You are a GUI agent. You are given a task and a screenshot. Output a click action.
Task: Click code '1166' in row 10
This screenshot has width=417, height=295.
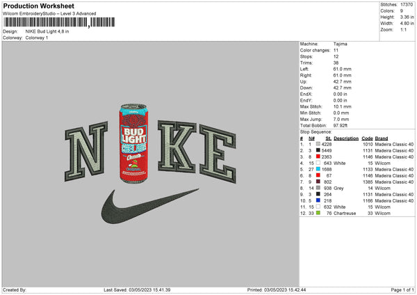click(368, 201)
